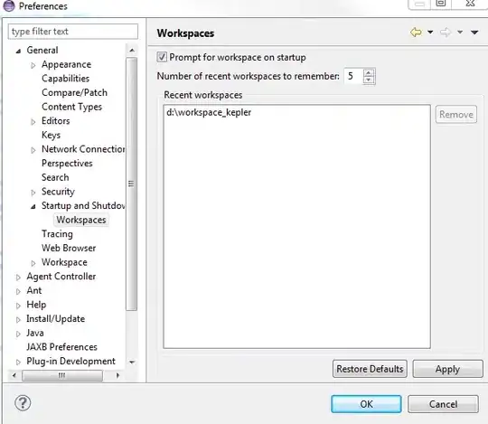
Task: Click the type filter text box
Action: 73,32
